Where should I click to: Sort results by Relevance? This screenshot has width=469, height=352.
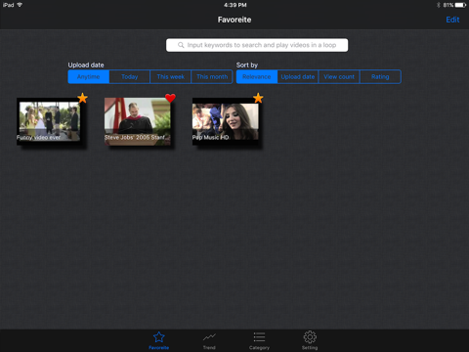pos(257,77)
